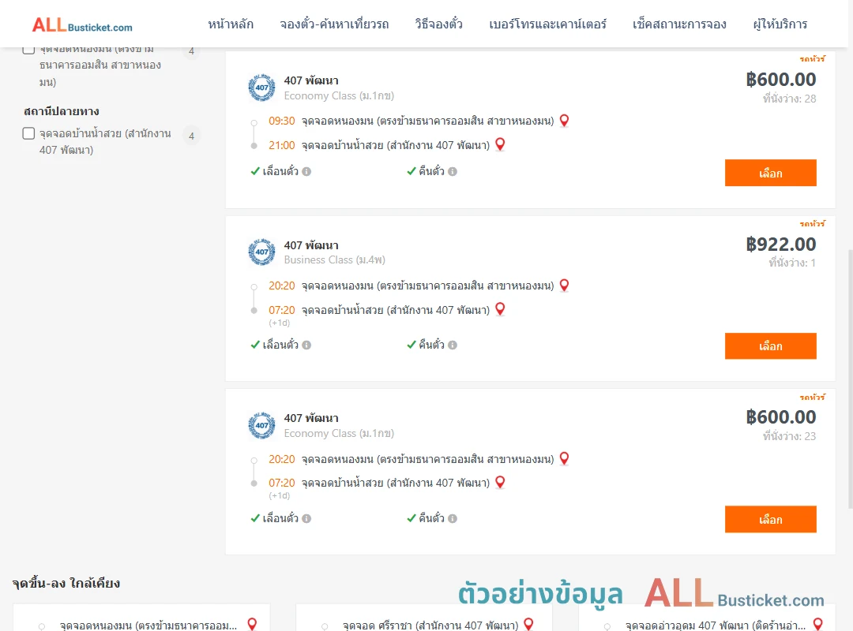Viewport: 853px width, 631px height.
Task: Open map pin for 07:20 Economy arrival stop
Action: click(500, 482)
